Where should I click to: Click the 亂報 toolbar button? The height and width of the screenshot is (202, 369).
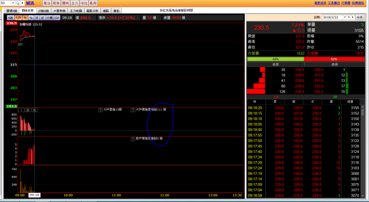(x=93, y=3)
